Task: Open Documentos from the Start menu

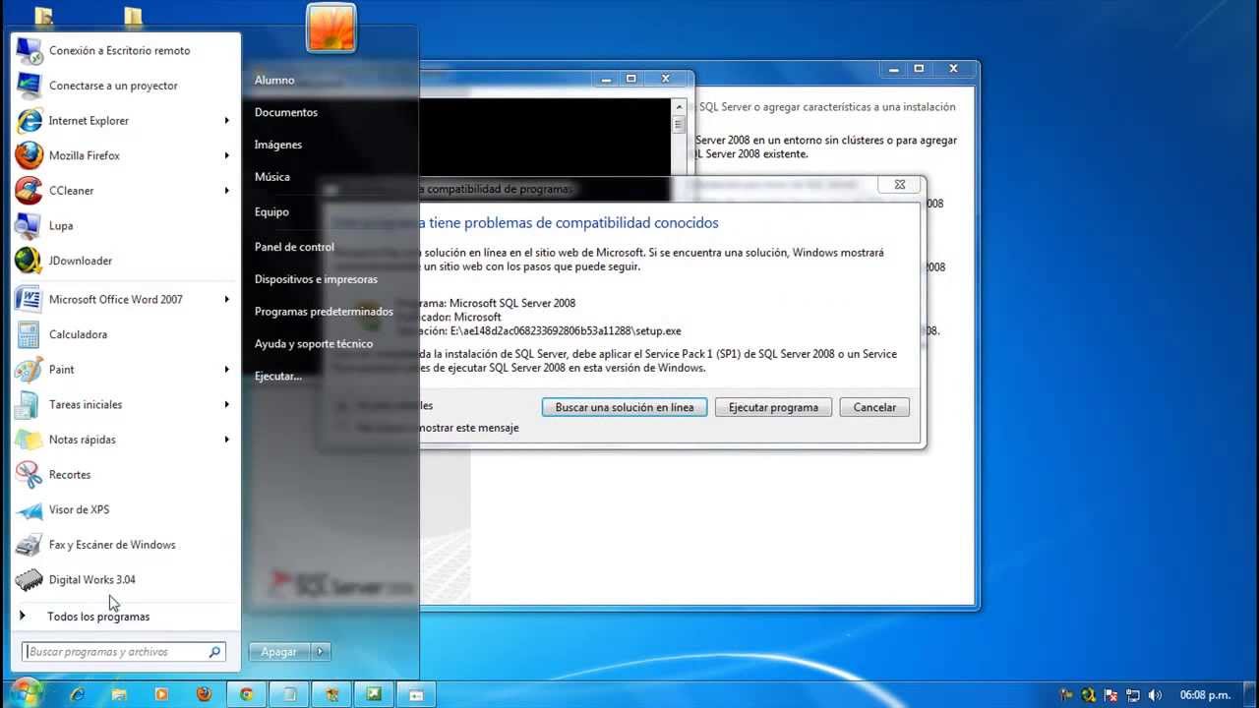Action: 286,112
